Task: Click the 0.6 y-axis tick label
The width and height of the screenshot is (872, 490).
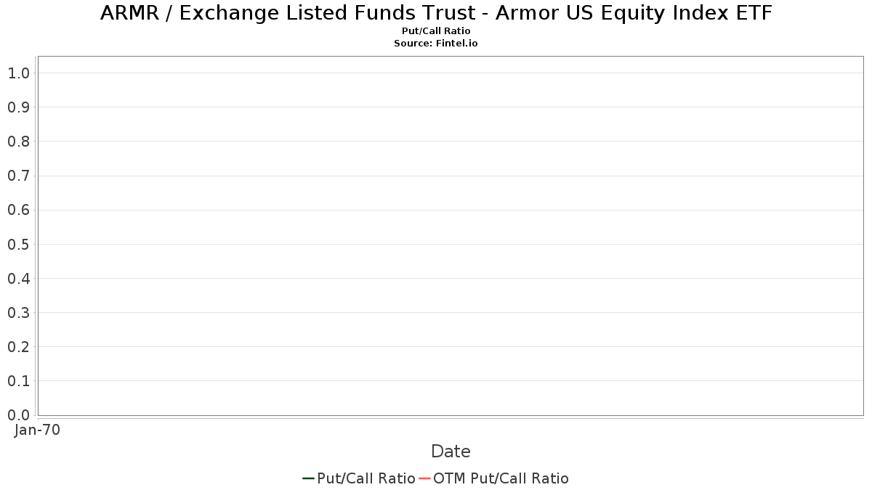Action: [19, 211]
